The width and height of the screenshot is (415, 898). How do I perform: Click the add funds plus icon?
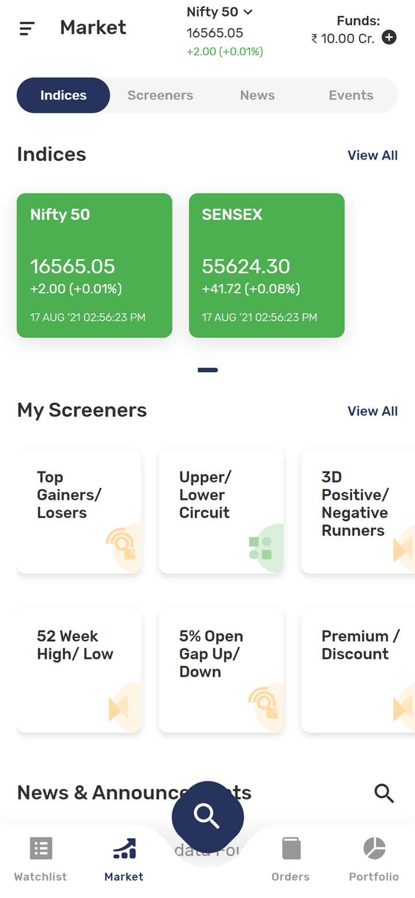389,37
